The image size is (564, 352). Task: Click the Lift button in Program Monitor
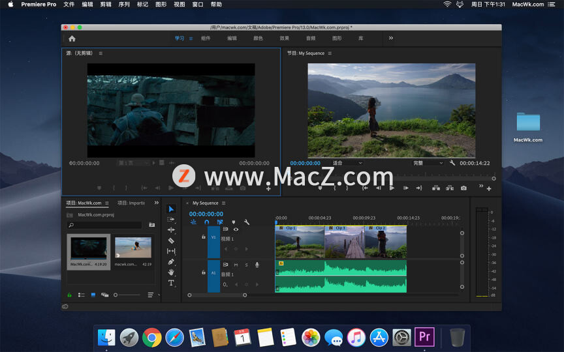436,188
